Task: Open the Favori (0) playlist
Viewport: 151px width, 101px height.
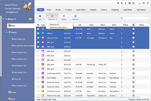Action: (16, 79)
